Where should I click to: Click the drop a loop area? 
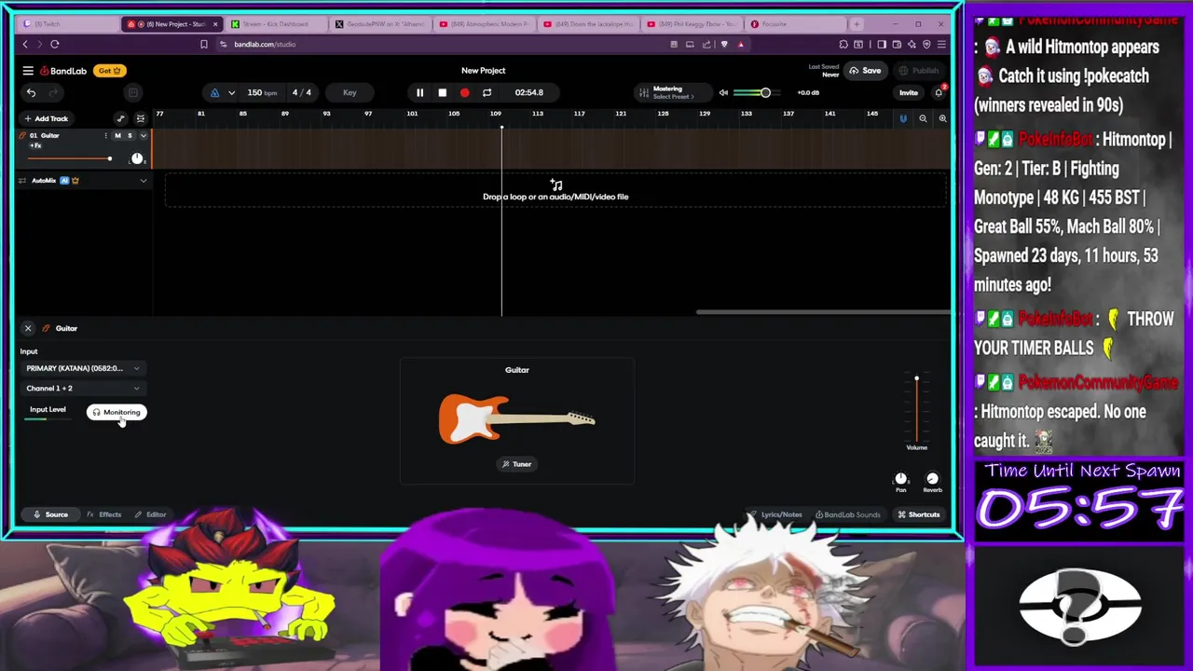(555, 191)
